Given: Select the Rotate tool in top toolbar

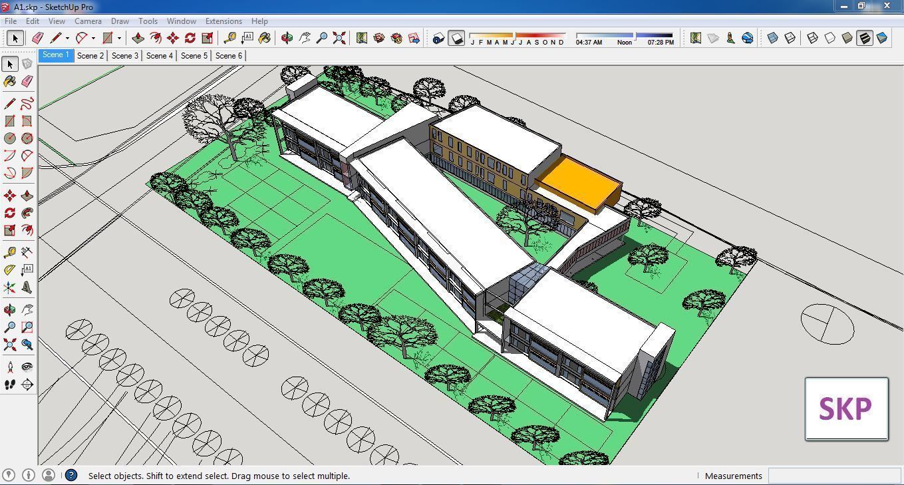Looking at the screenshot, I should [x=190, y=38].
